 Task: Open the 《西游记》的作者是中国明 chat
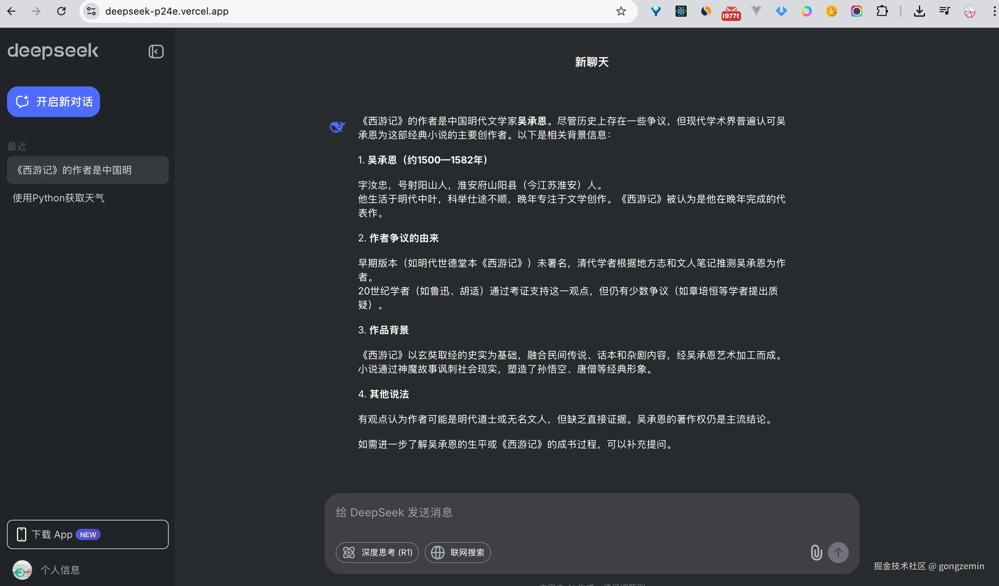point(87,170)
